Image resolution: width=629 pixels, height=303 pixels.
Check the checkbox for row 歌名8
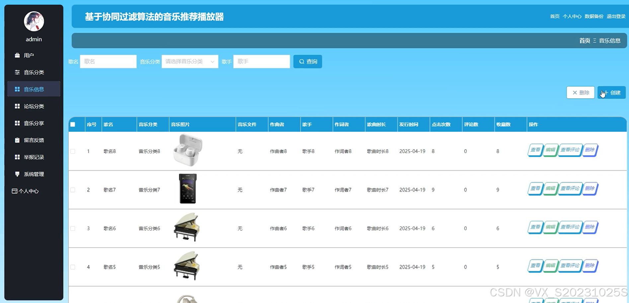pyautogui.click(x=73, y=151)
